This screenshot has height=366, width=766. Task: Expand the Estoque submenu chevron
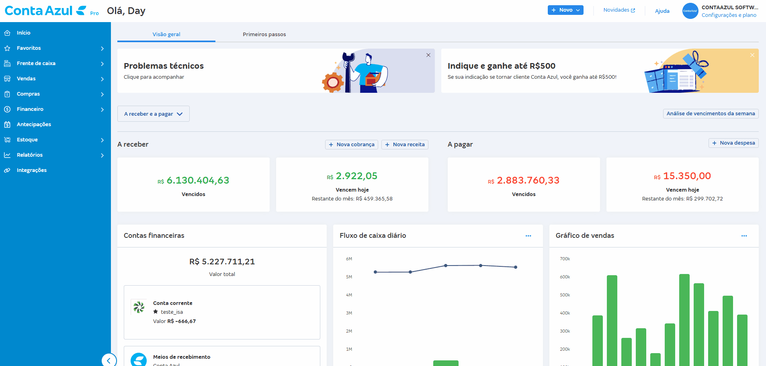click(x=102, y=140)
